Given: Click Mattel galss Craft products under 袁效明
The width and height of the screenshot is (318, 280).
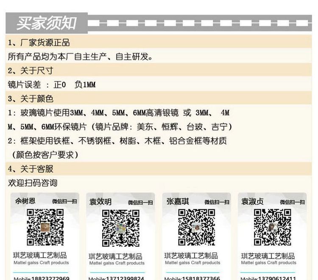Looking at the screenshot, I should 117,263.
